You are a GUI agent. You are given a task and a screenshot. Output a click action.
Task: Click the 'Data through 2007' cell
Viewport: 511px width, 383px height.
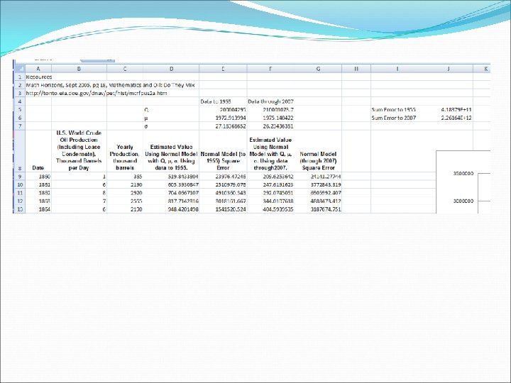point(270,101)
